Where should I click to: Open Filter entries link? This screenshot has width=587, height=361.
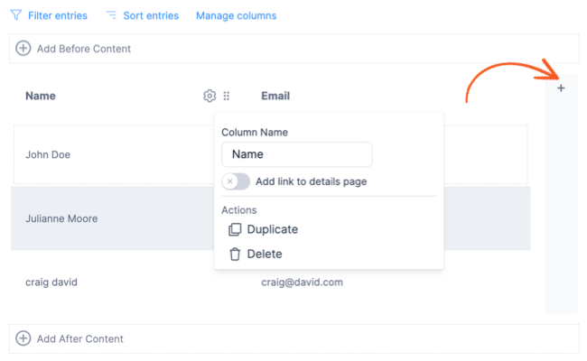coord(58,15)
